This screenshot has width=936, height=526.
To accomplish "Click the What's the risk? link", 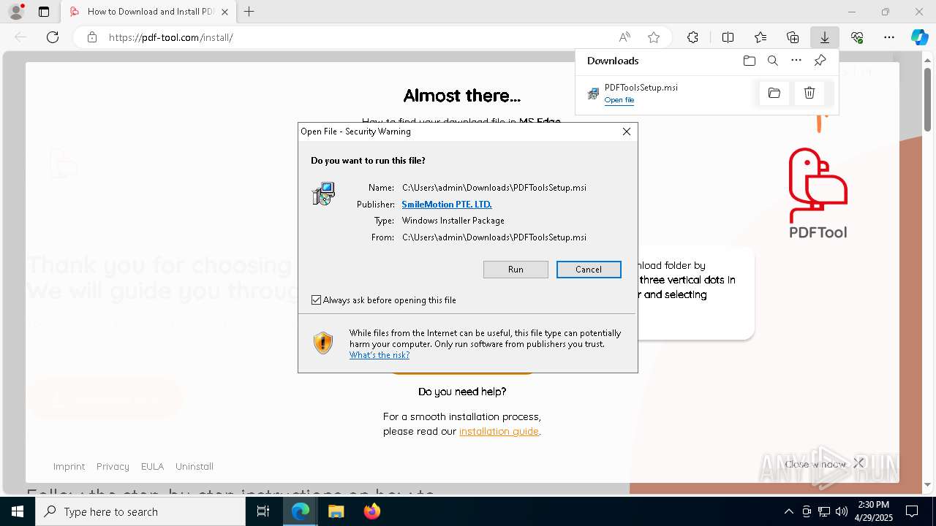I will coord(380,355).
